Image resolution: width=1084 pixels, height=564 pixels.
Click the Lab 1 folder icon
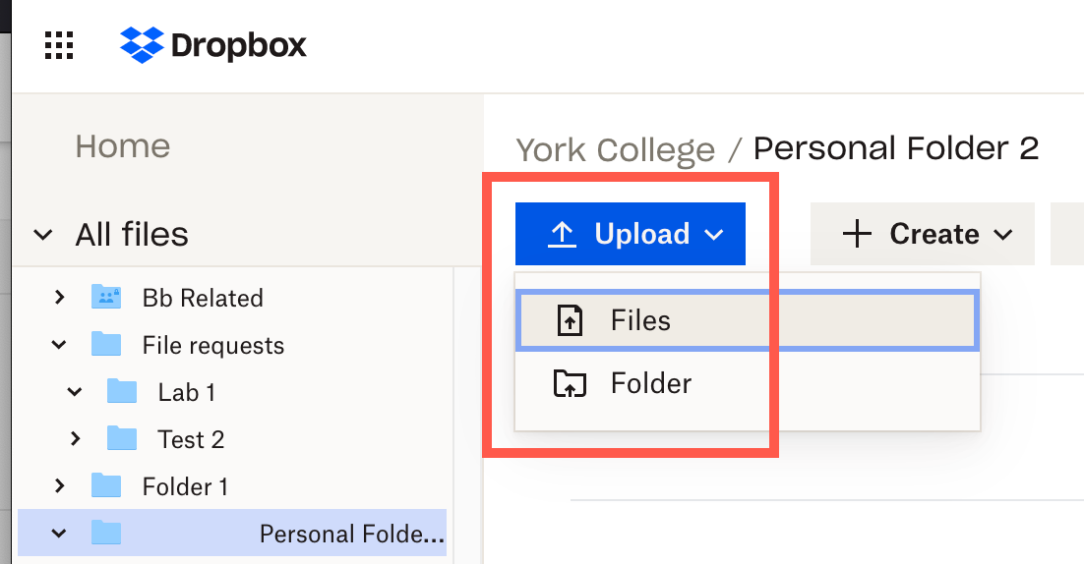click(122, 391)
